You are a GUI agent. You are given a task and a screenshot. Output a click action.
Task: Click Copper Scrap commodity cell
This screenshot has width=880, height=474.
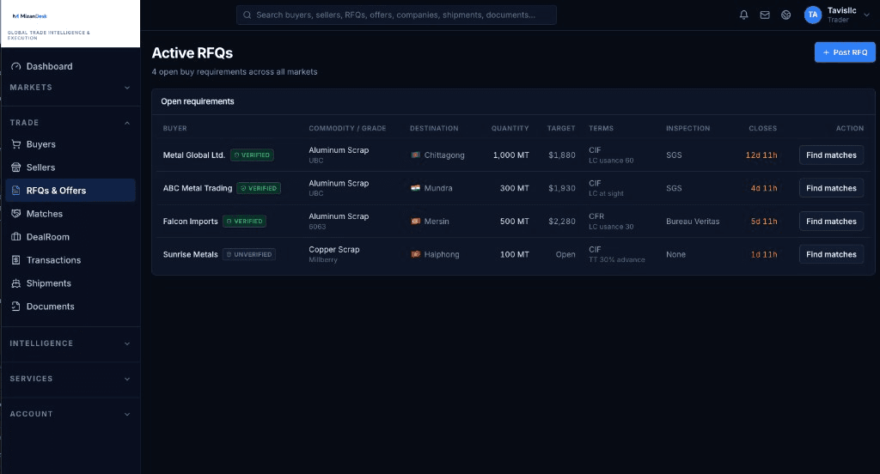334,250
